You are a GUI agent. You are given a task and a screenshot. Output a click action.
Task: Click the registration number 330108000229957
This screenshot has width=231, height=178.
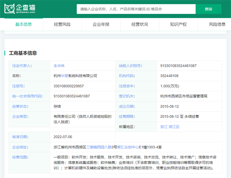[x=69, y=86]
